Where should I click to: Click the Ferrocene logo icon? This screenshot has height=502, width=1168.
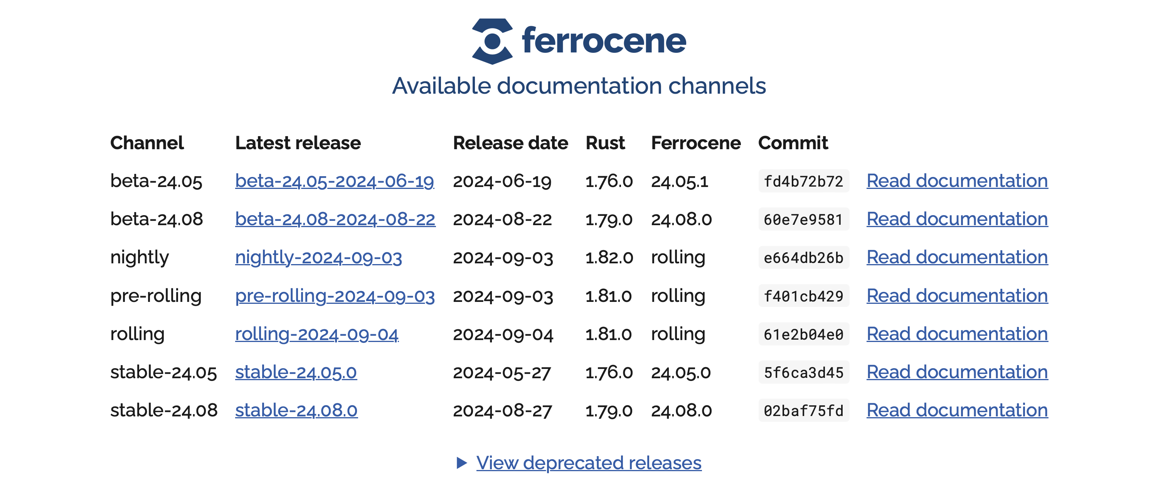pos(492,41)
